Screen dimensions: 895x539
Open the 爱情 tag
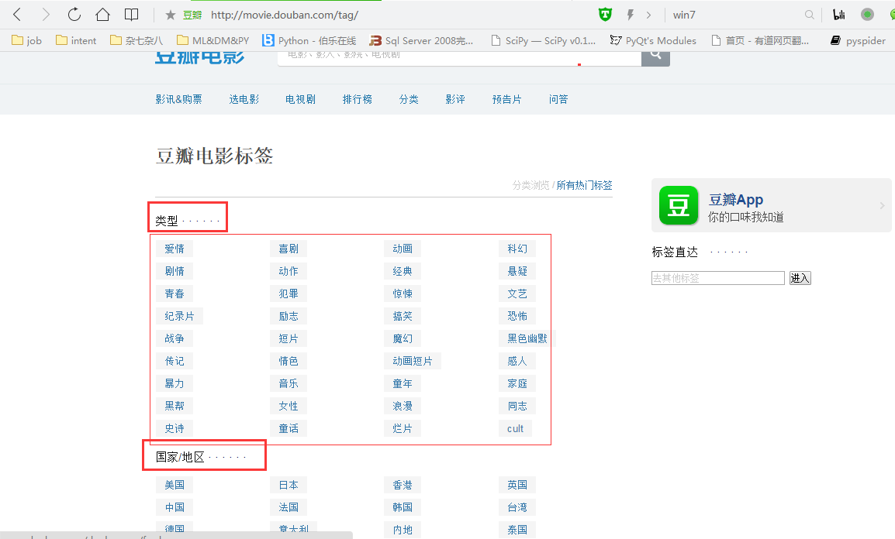(x=174, y=249)
